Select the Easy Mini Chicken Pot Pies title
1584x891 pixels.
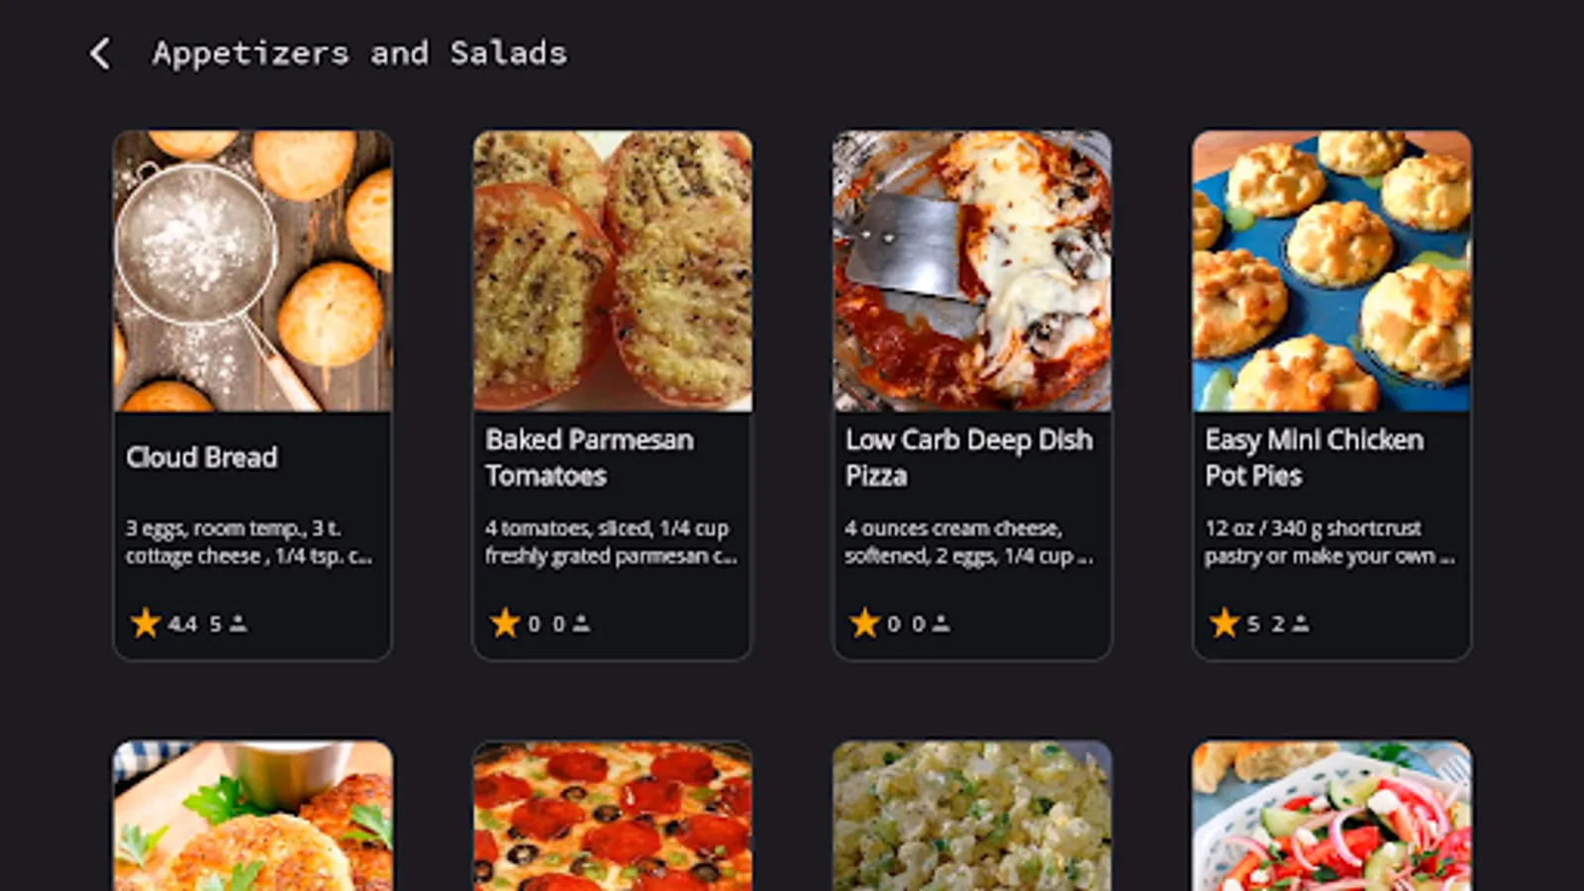coord(1315,457)
